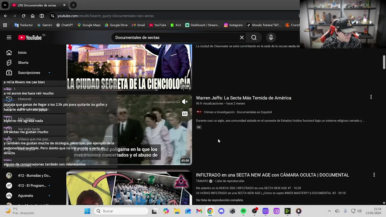Open OBS Studio from the taskbar

coord(255,211)
